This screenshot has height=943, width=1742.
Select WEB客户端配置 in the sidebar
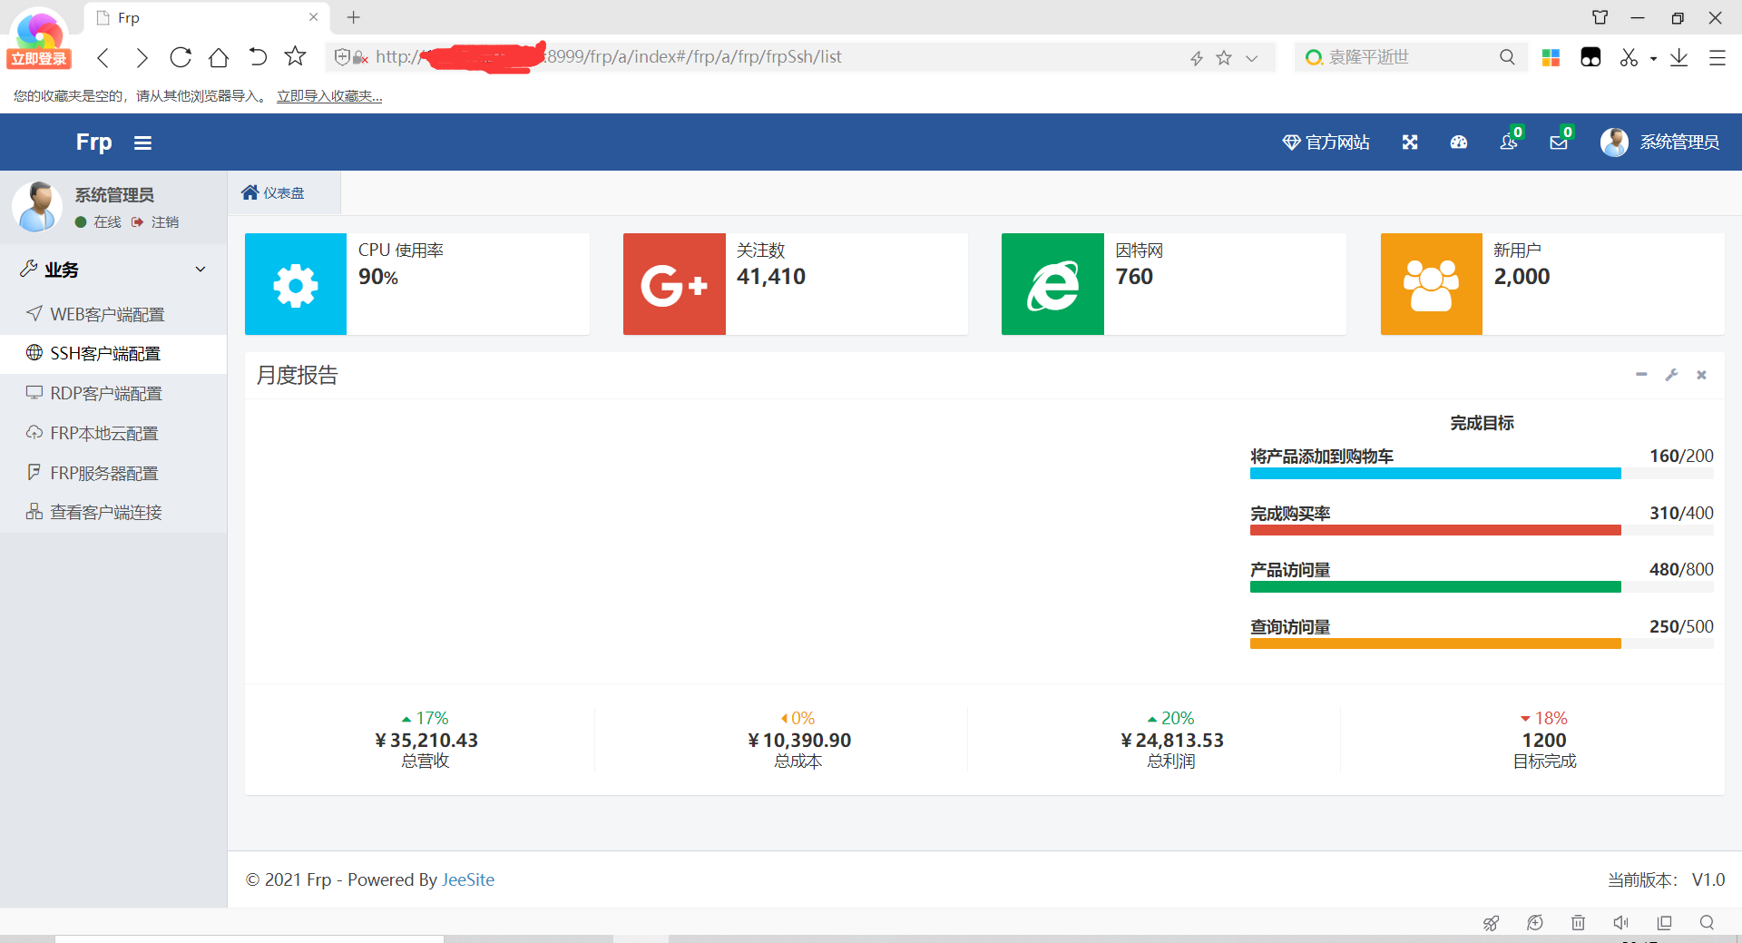[x=107, y=313]
